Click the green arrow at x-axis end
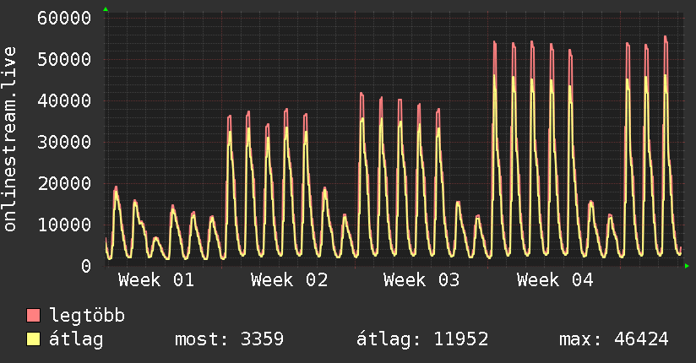The image size is (696, 363). tap(688, 266)
